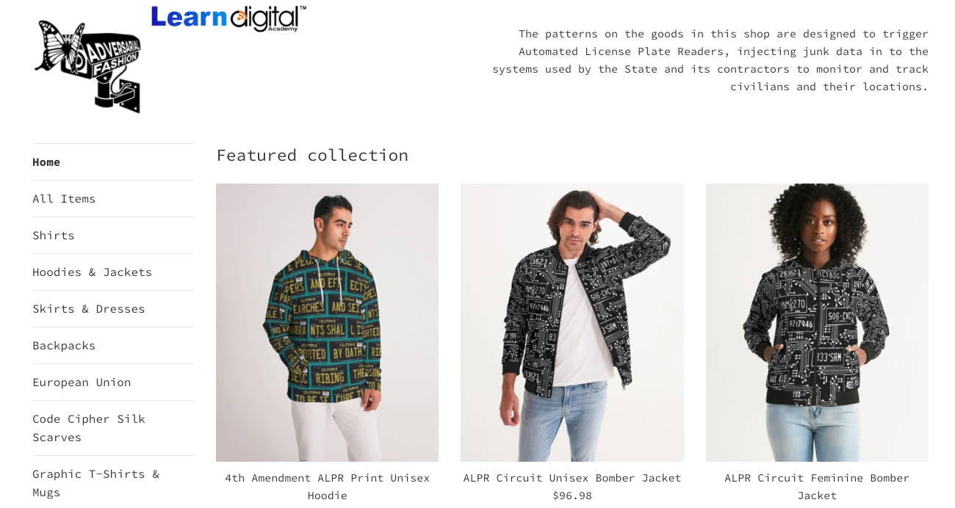
Task: Click the 4th Amendment hoodie product image
Action: pyautogui.click(x=327, y=322)
